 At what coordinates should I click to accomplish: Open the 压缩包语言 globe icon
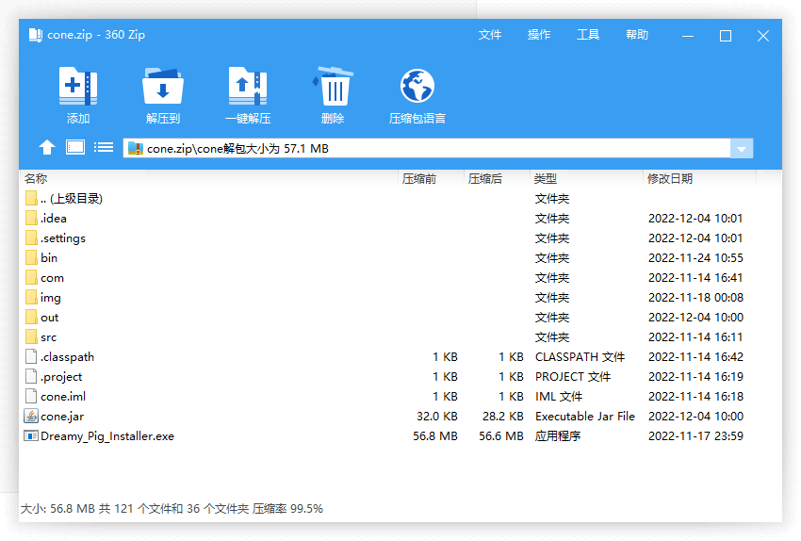point(417,88)
